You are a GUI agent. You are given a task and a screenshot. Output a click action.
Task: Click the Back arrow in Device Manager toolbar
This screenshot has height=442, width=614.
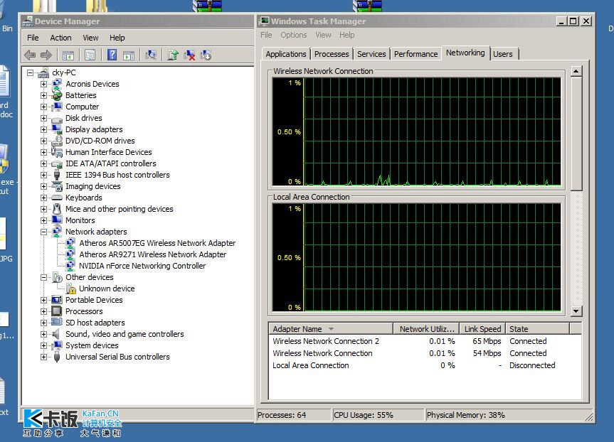tap(30, 55)
